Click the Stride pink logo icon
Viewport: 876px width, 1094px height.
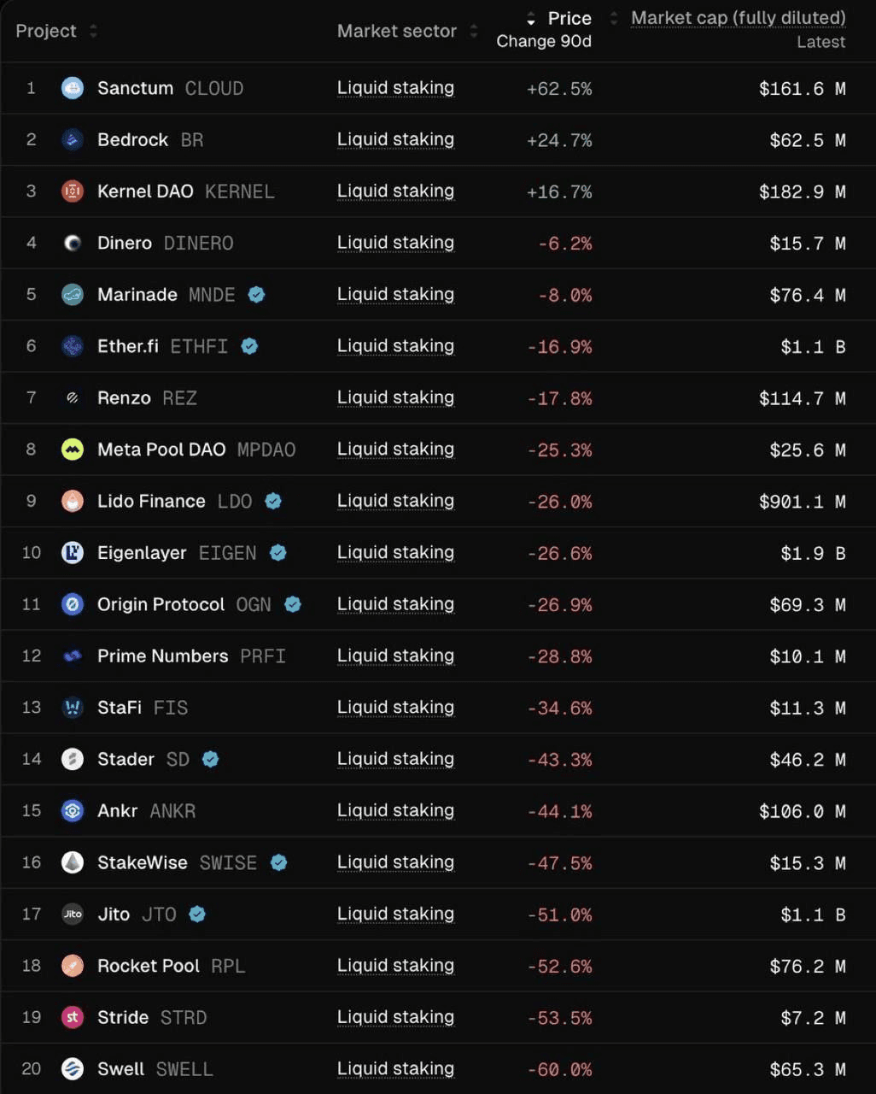(x=73, y=1017)
